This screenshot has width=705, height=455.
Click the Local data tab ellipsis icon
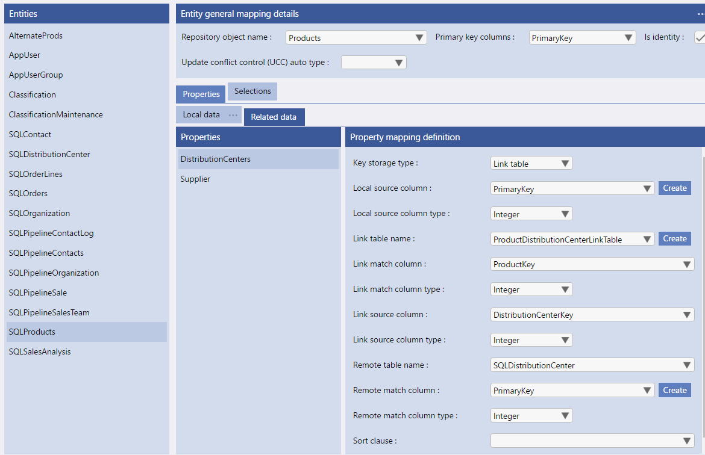(x=233, y=115)
